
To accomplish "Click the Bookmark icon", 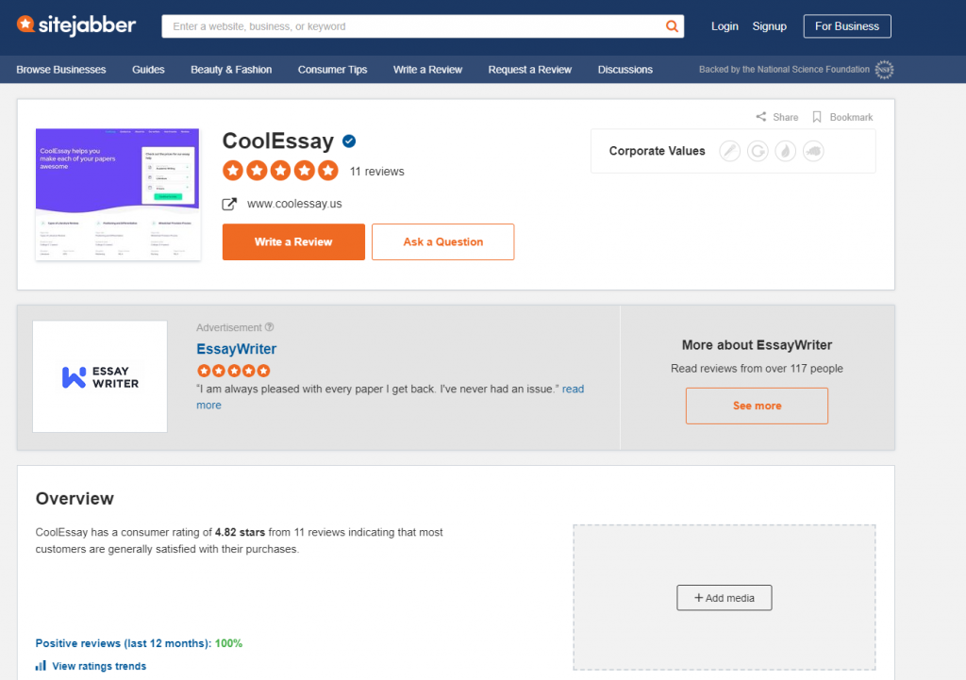I will click(817, 117).
